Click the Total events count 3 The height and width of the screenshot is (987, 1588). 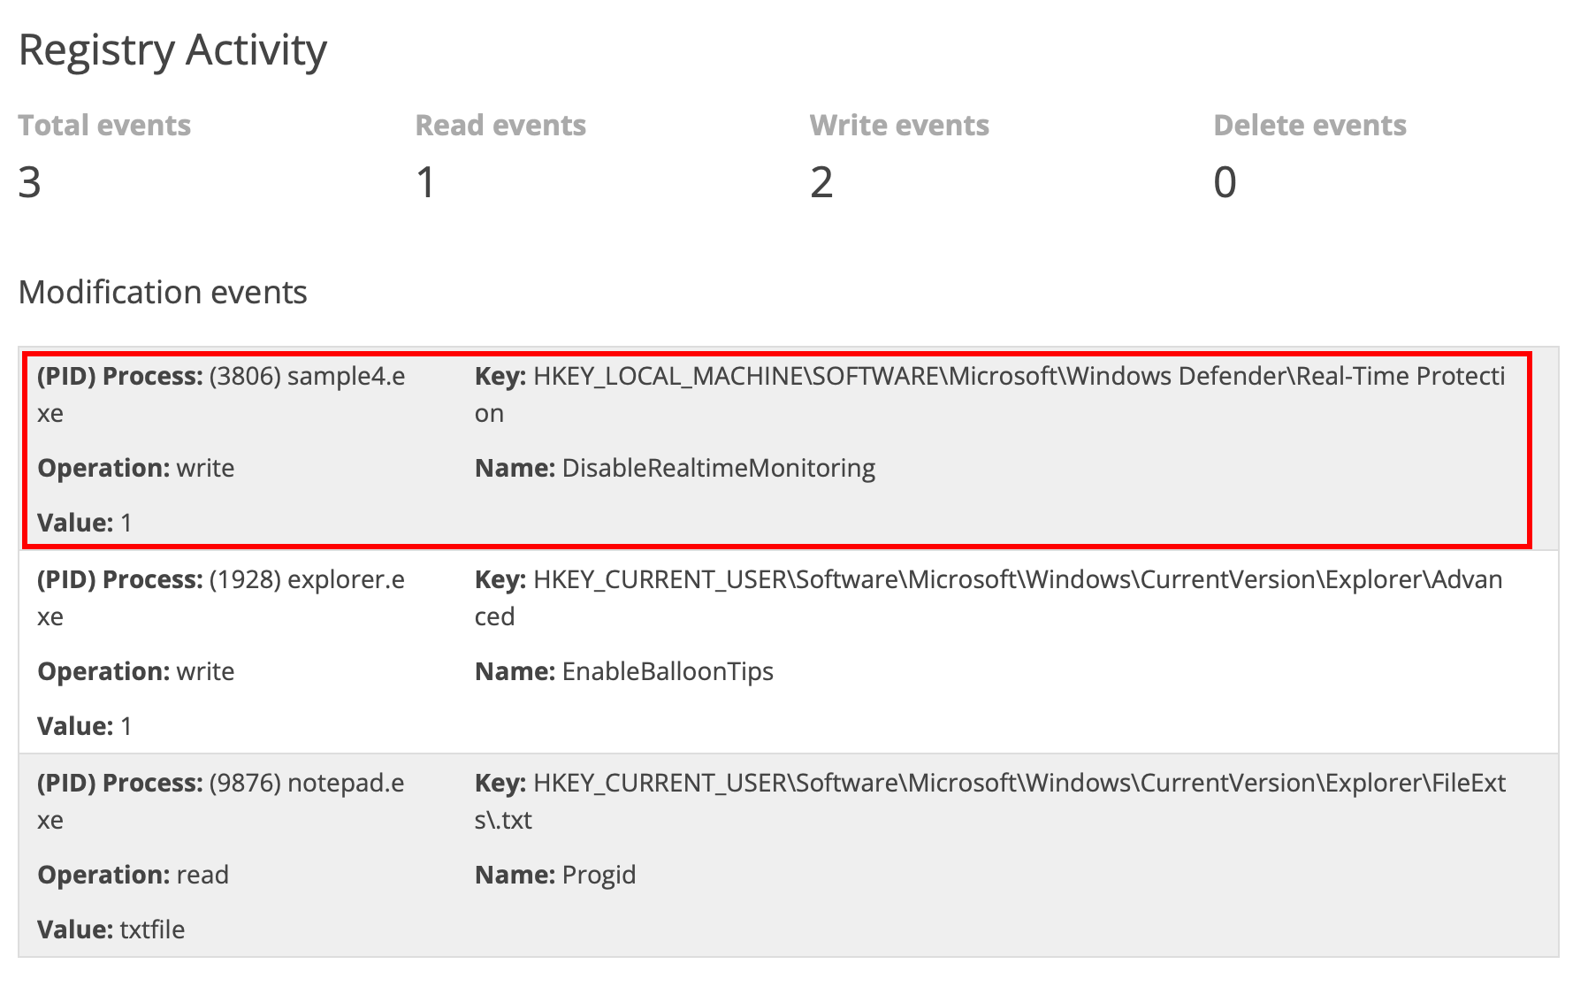(30, 182)
